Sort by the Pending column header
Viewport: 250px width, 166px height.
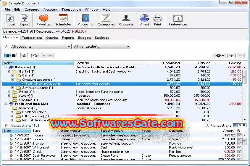coord(227,63)
